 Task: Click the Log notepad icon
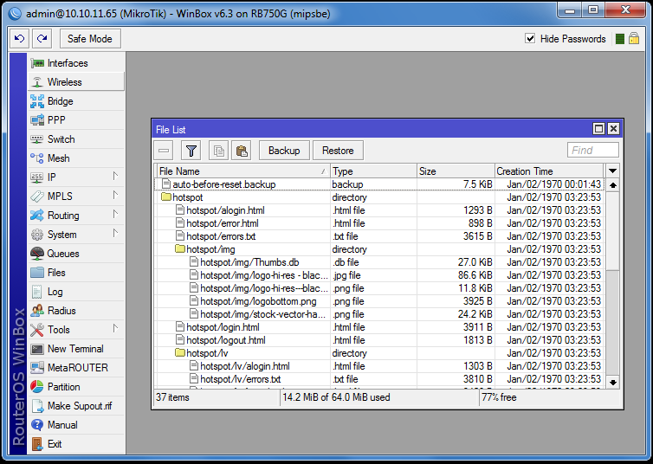pyautogui.click(x=37, y=292)
